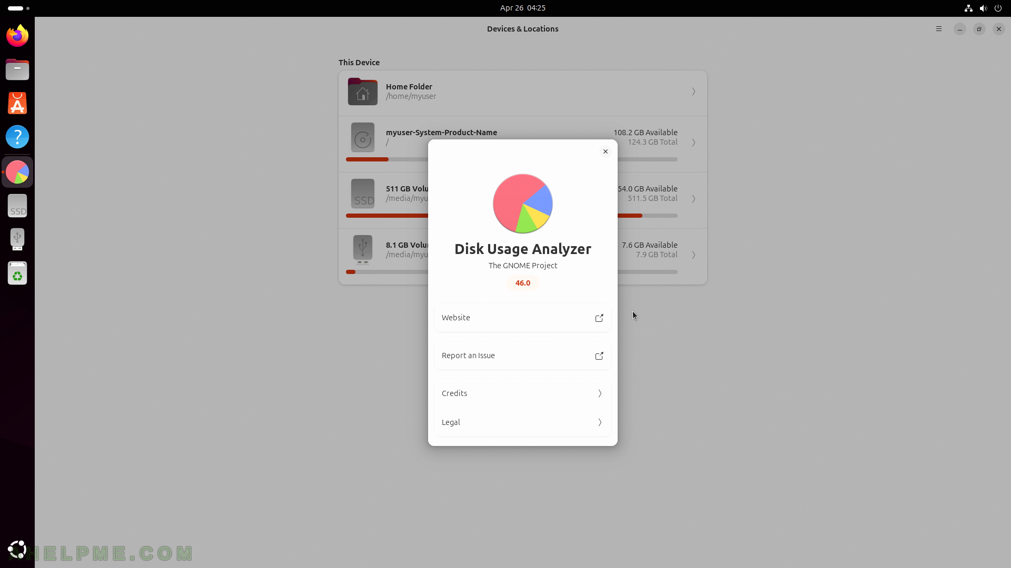Click the Disk Usage Analyzer dock icon
1011x568 pixels.
coord(17,172)
